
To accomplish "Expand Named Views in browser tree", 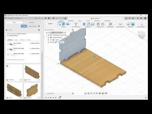I will tap(48, 37).
